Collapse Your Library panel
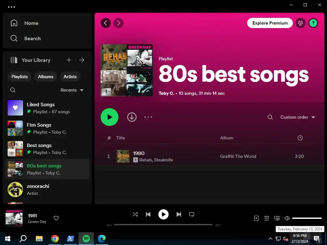This screenshot has width=327, height=245. (30, 60)
